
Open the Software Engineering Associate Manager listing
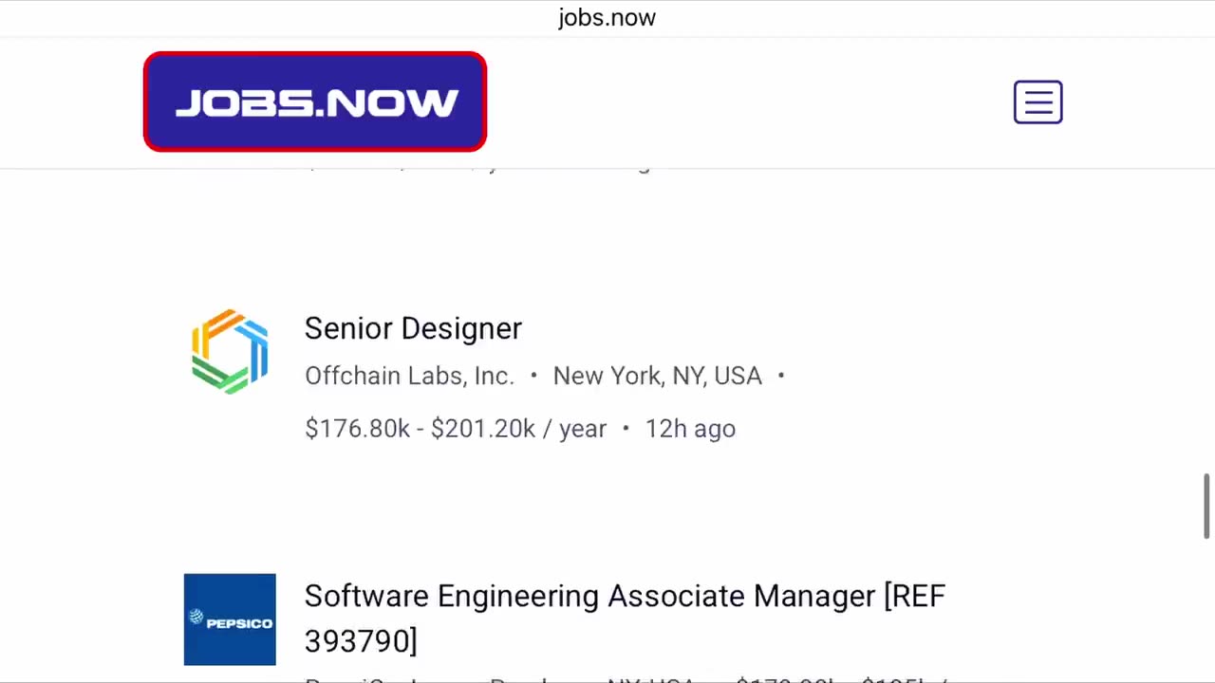(625, 597)
